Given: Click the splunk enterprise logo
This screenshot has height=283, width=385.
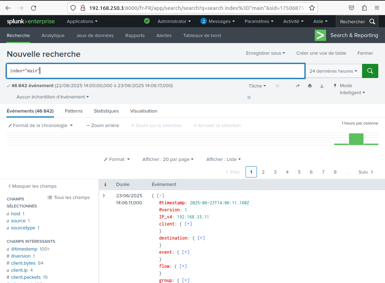Looking at the screenshot, I should click(31, 22).
